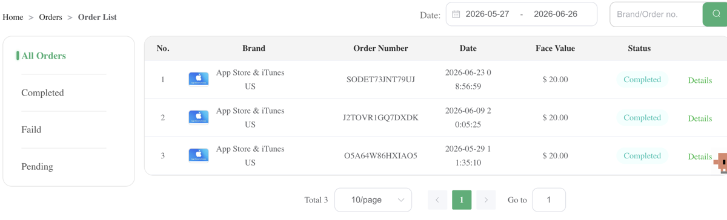Image resolution: width=727 pixels, height=220 pixels.
Task: Open Details for order J2TOVR1GQ7DXDK
Action: point(700,118)
